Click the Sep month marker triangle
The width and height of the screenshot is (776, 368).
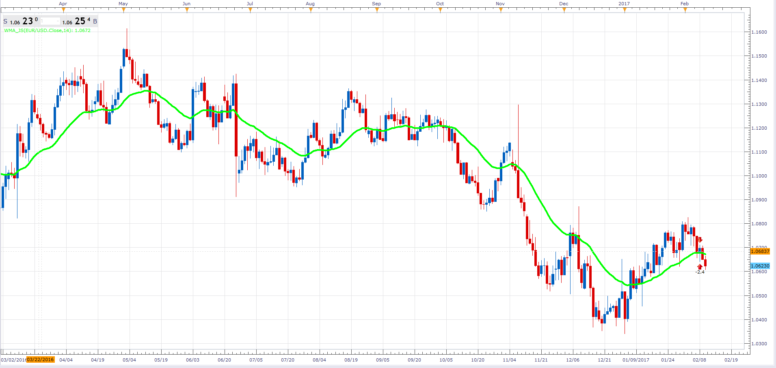click(377, 10)
